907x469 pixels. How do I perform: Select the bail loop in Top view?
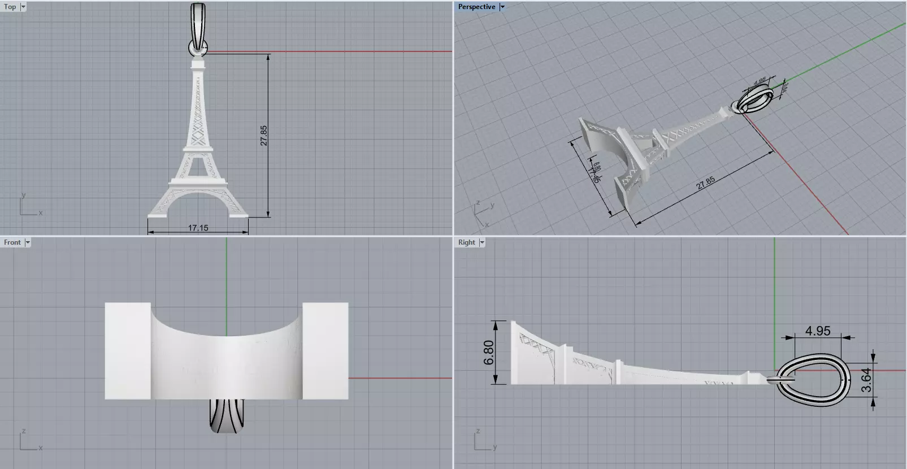pos(198,27)
